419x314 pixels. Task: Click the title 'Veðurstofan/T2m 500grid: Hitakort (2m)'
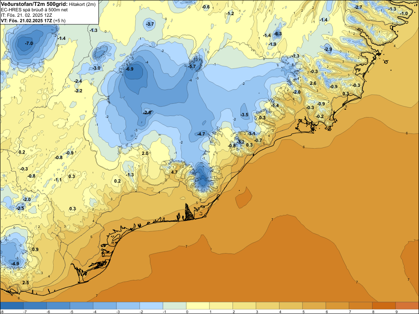[48, 4]
